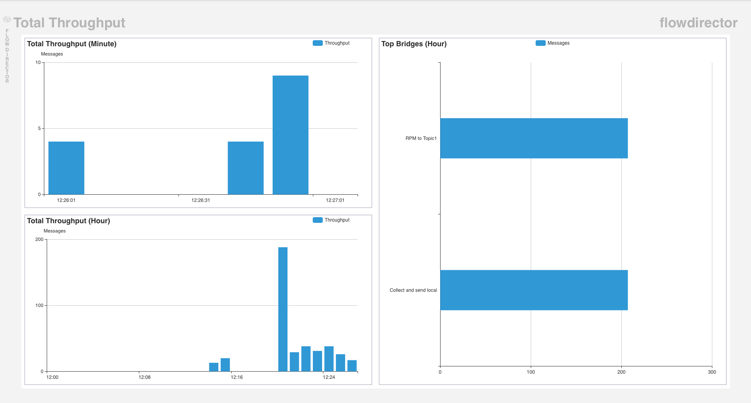Screen dimensions: 751x403
Task: Select the RPM to Topic1 bar
Action: pos(534,138)
